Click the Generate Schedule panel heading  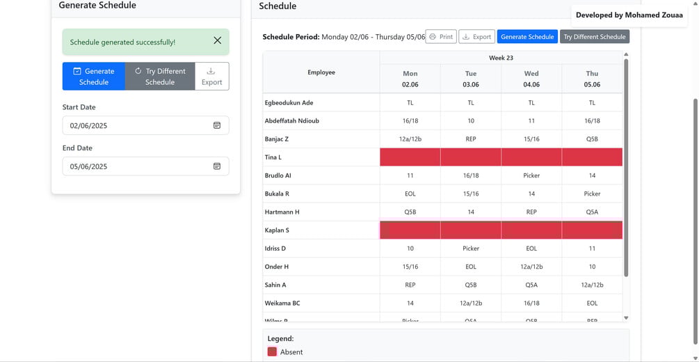coord(97,6)
